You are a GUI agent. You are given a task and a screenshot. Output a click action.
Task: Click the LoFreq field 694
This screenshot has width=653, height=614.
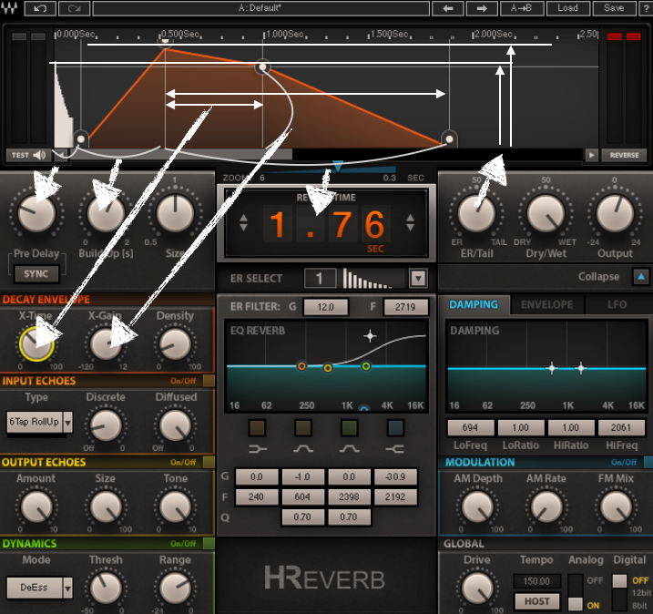pyautogui.click(x=470, y=427)
